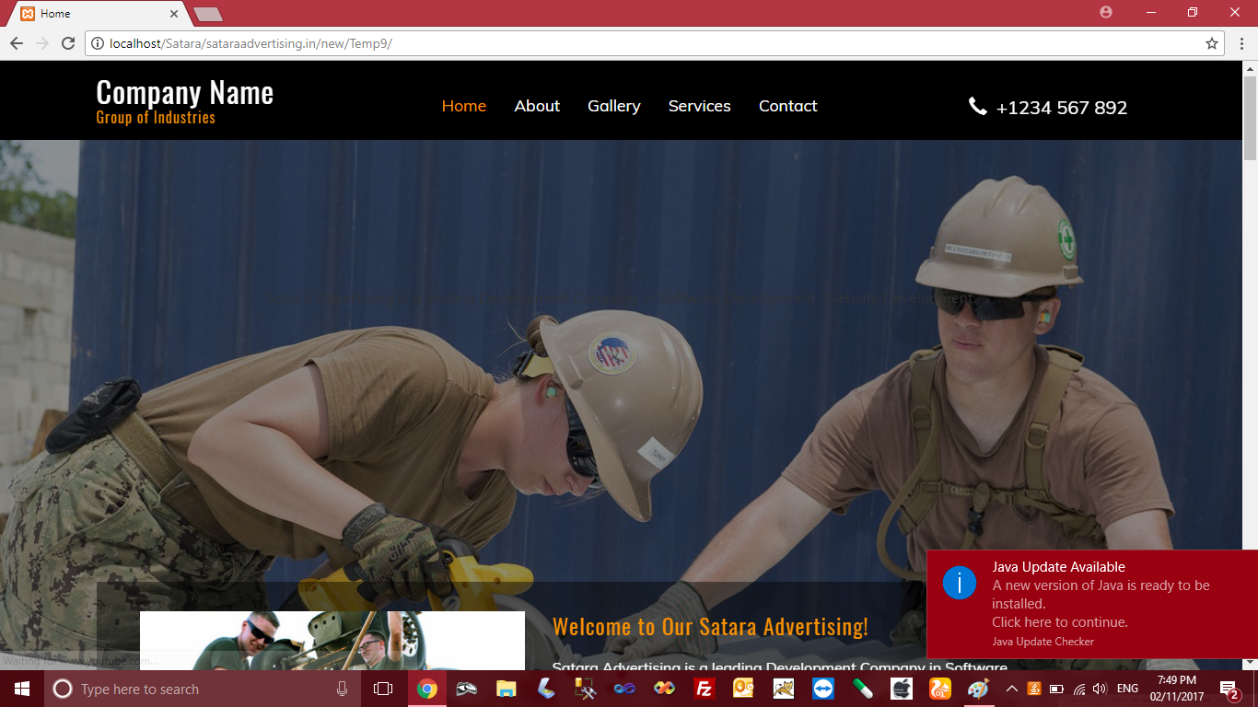View site information for localhost
Viewport: 1258px width, 707px height.
98,43
